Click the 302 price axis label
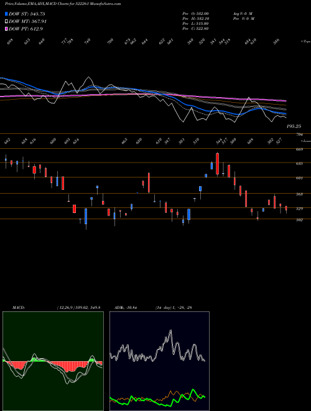 pos(299,220)
